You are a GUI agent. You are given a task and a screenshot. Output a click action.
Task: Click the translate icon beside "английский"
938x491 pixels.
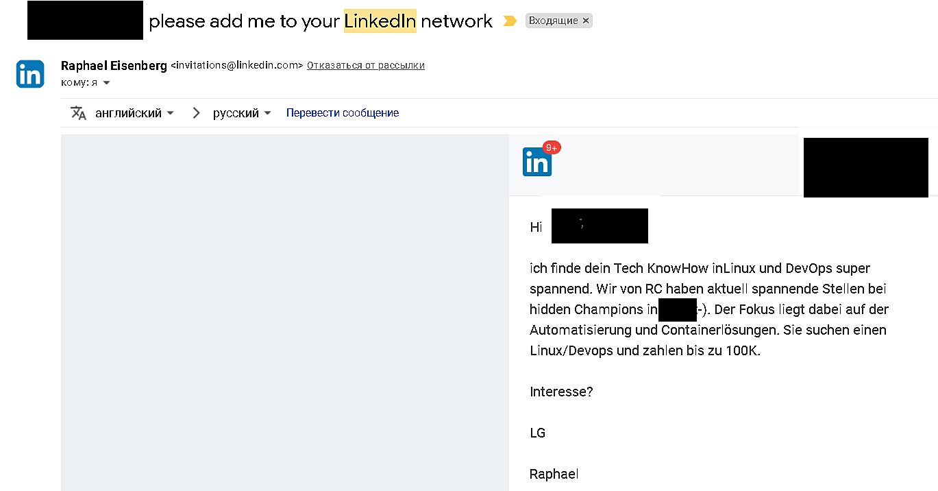pos(79,113)
